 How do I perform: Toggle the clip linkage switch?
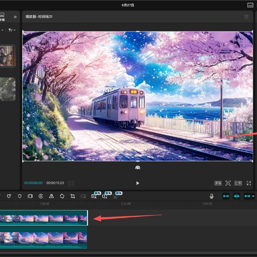247,196
